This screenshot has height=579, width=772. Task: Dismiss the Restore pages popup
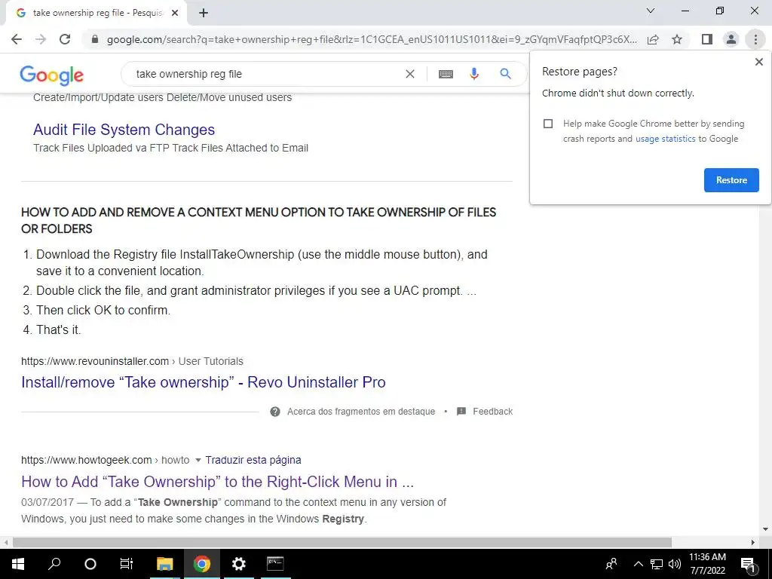[758, 62]
